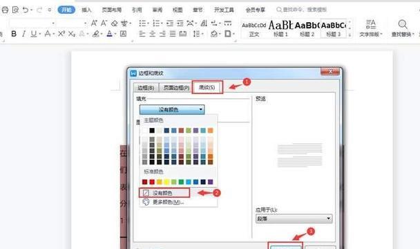
Task: Click the text effects icon
Action: click(82, 34)
